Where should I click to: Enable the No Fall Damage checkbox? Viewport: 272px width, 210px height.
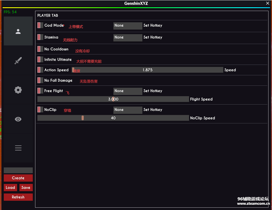(40, 80)
